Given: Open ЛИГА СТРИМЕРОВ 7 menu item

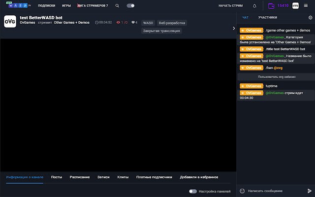Looking at the screenshot, I should tap(93, 5).
